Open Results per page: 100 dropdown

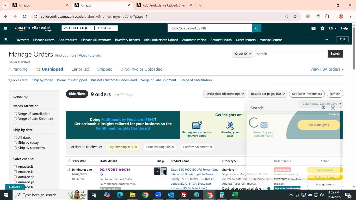[x=267, y=94]
